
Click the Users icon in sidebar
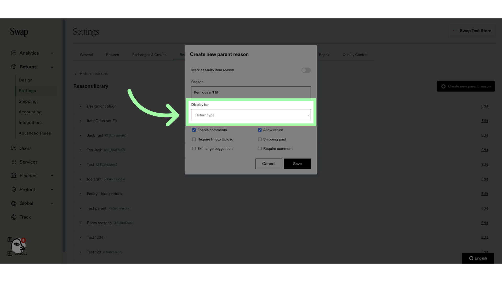(x=14, y=148)
